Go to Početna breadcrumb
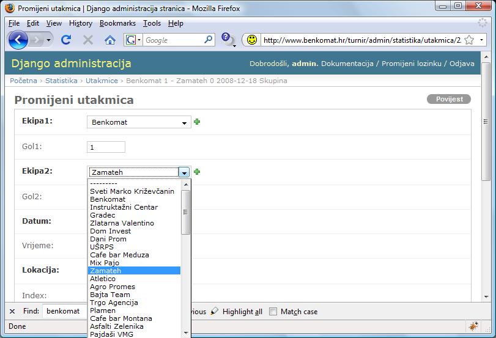 click(x=23, y=81)
